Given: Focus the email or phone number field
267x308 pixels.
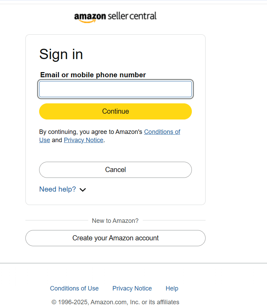Looking at the screenshot, I should coord(115,89).
